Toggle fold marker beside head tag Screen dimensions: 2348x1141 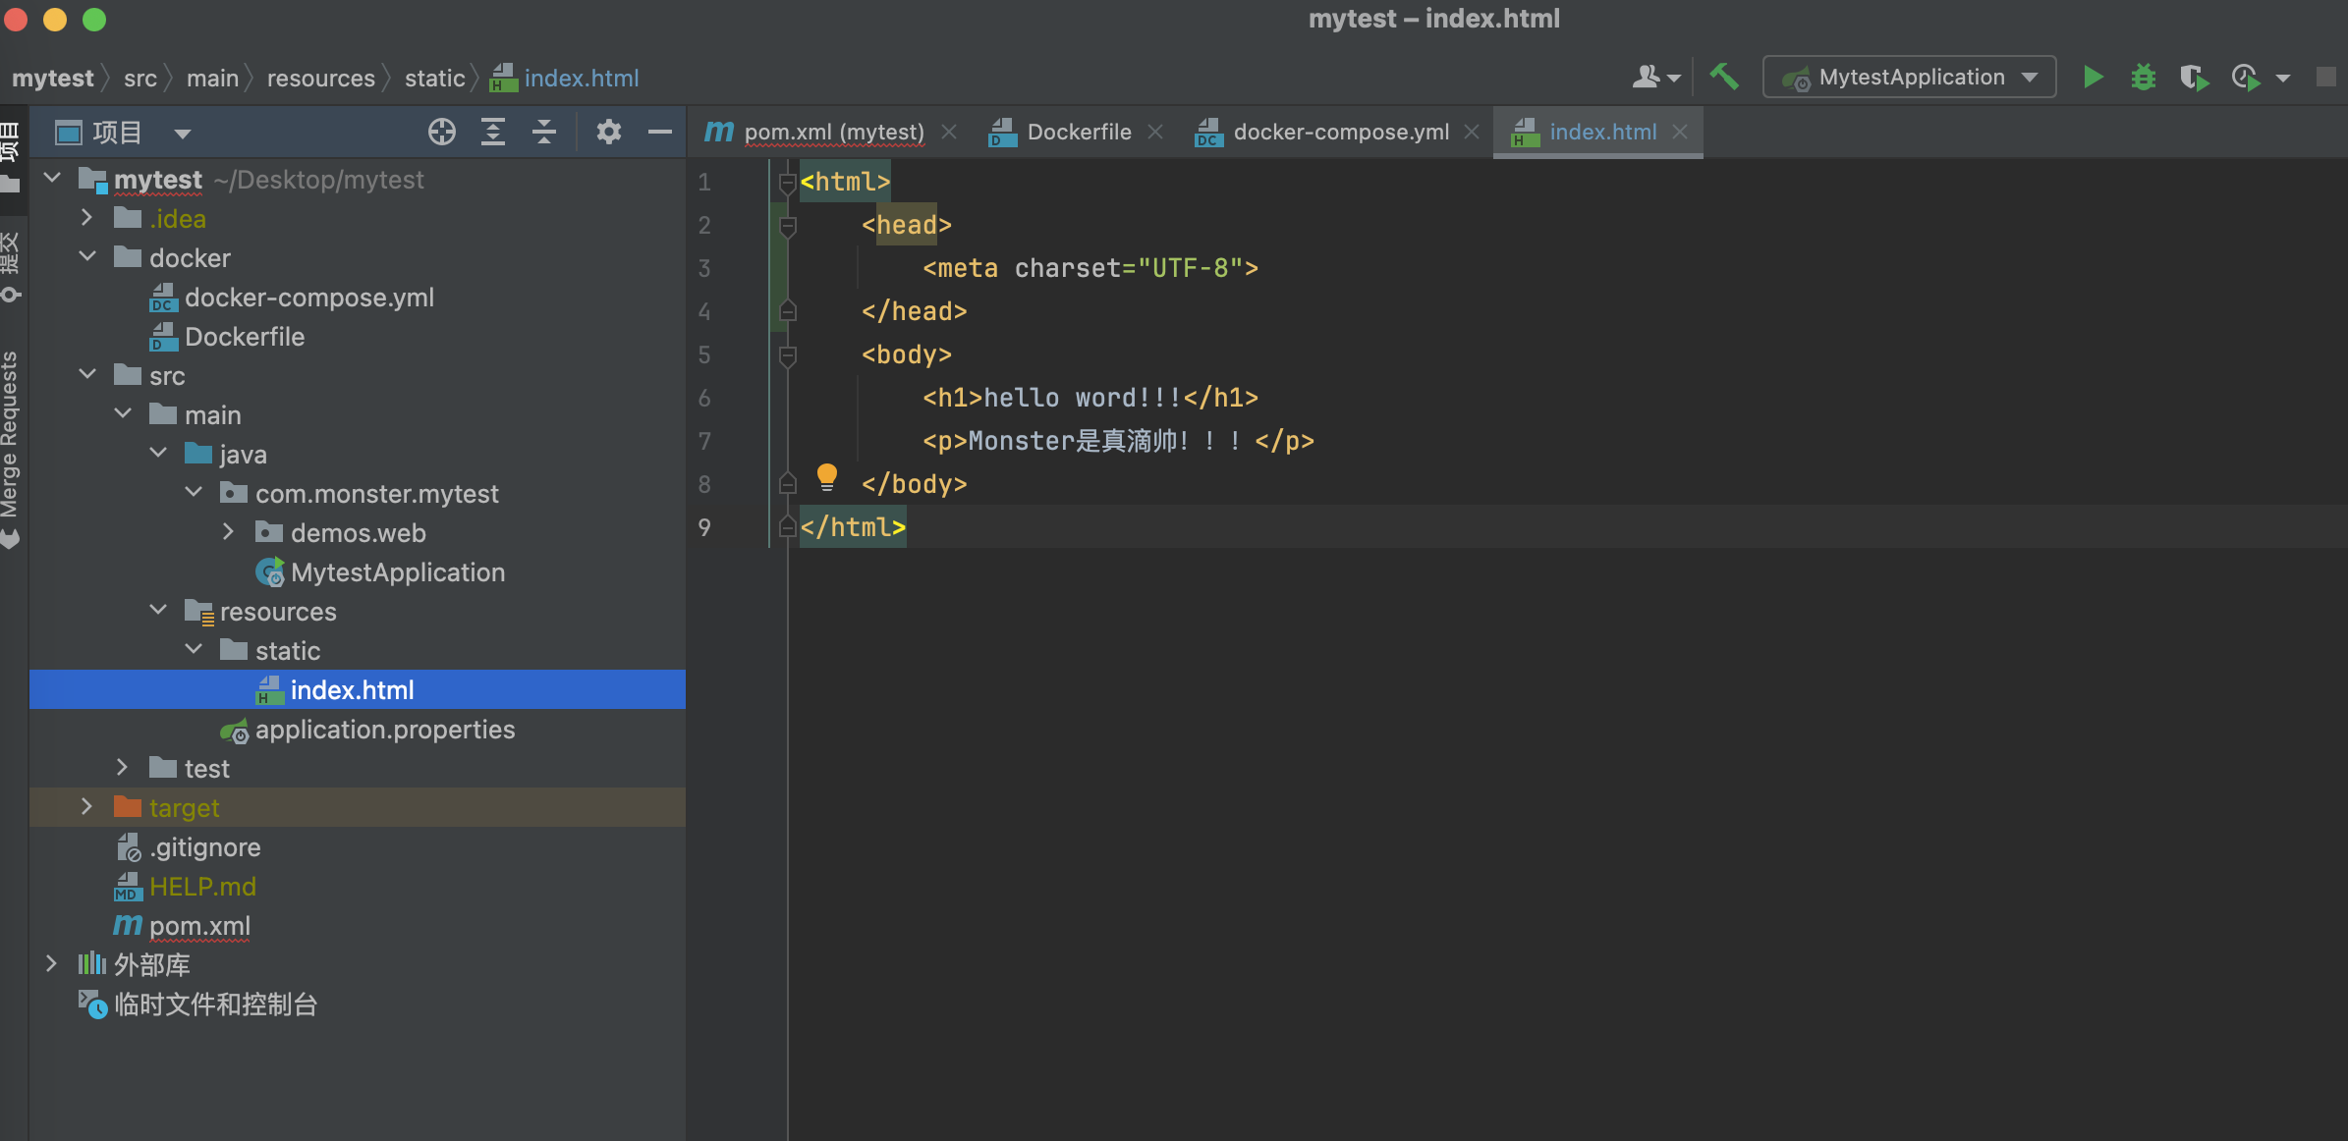(787, 226)
